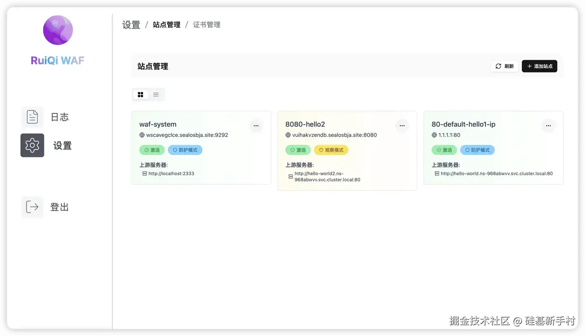Image resolution: width=585 pixels, height=336 pixels.
Task: Click the refresh arrows icon in 刷新 button
Action: 498,66
